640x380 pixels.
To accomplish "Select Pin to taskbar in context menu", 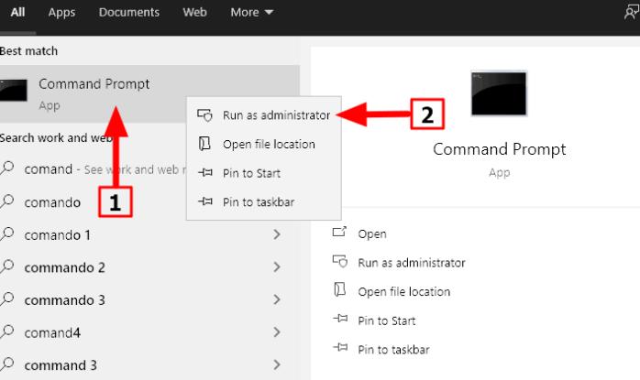I will coord(258,201).
